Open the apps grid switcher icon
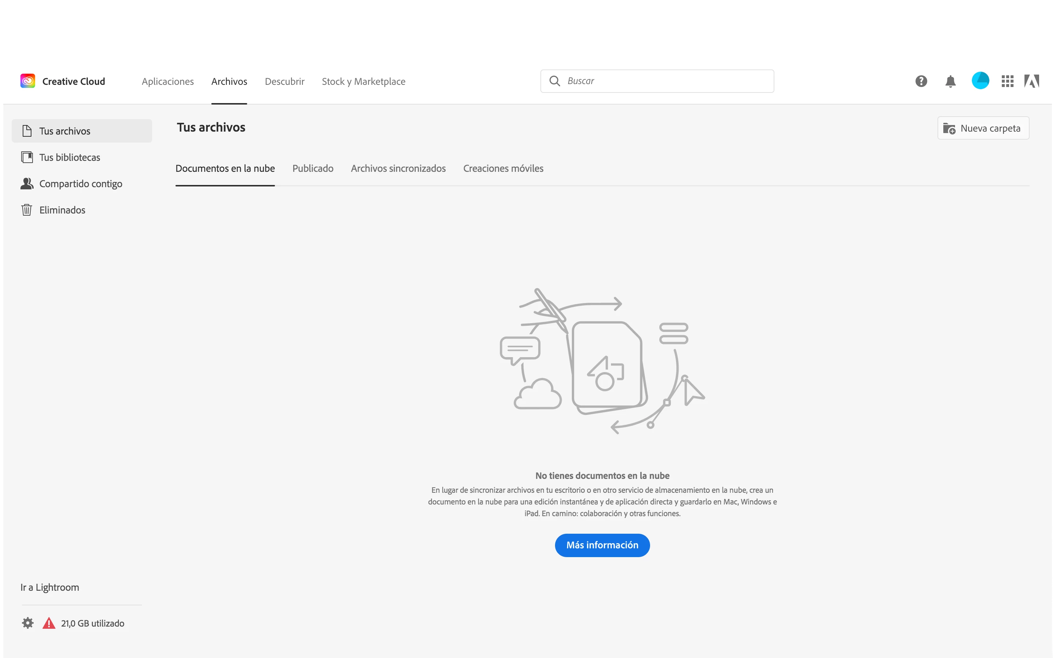 (x=1007, y=81)
